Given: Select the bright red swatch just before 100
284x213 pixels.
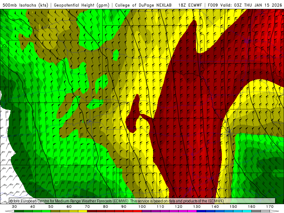Looking at the screenshot, I should click(137, 211).
